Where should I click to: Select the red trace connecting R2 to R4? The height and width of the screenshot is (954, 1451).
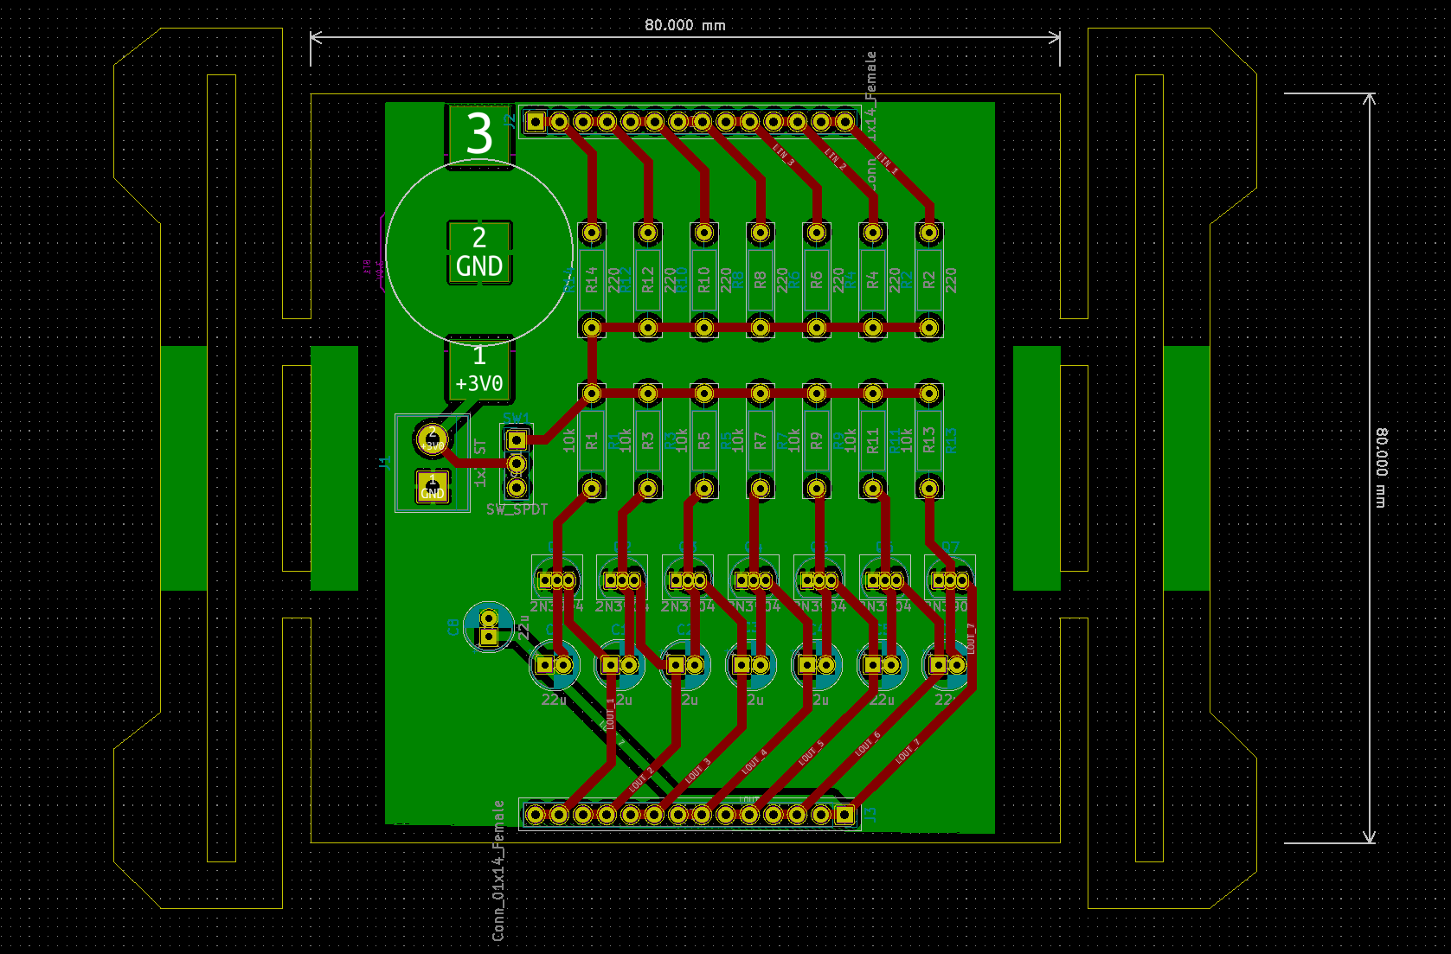click(900, 327)
